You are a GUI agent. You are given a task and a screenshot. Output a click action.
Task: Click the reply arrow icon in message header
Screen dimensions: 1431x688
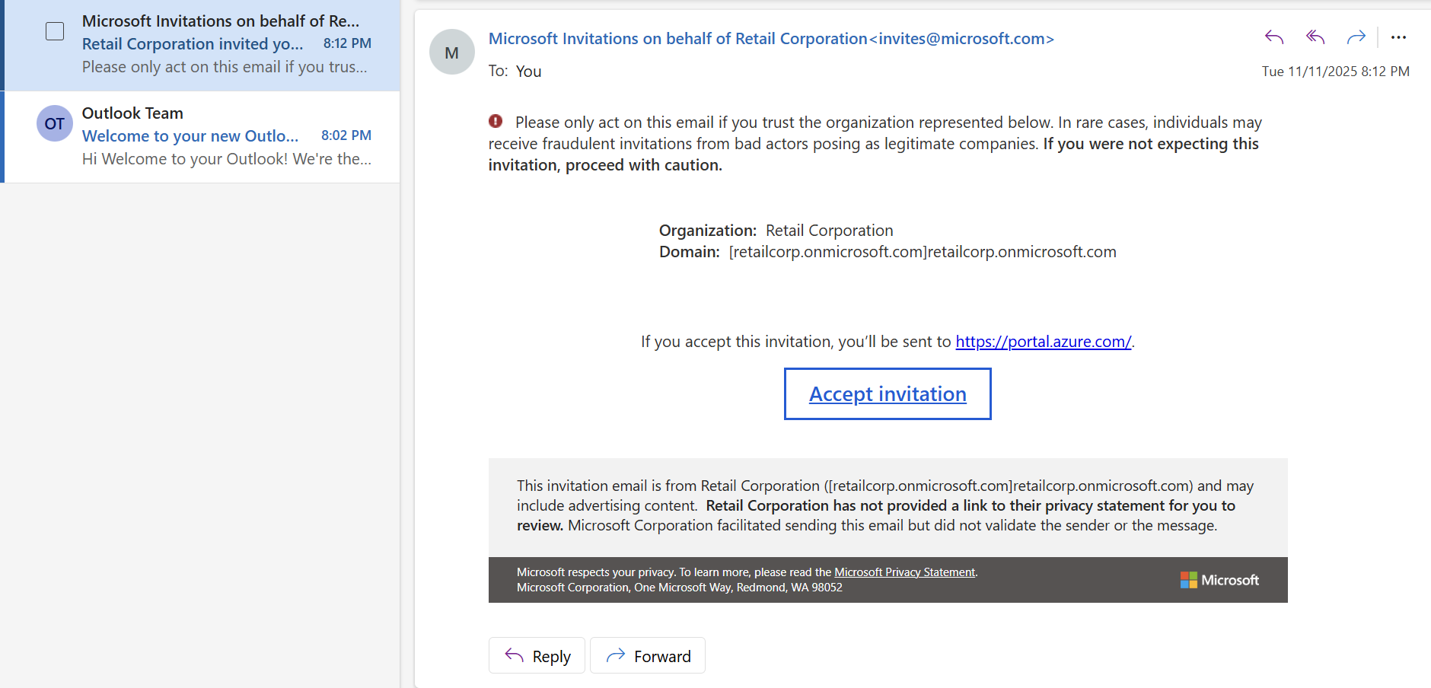1273,37
